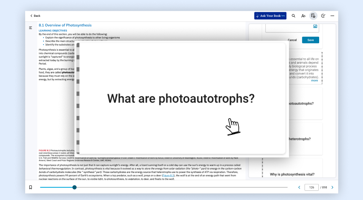
Task: Cancel the flashcard edit
Action: pos(292,40)
